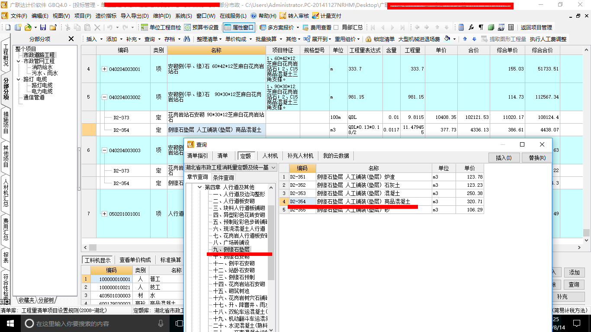Expand row 050201001001 plus box
The height and width of the screenshot is (332, 591).
click(x=104, y=214)
